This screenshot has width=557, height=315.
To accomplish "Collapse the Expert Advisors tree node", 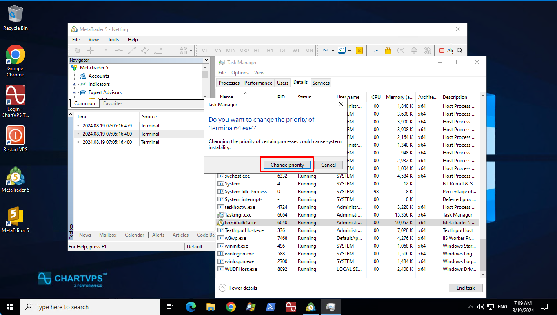I will 75,92.
